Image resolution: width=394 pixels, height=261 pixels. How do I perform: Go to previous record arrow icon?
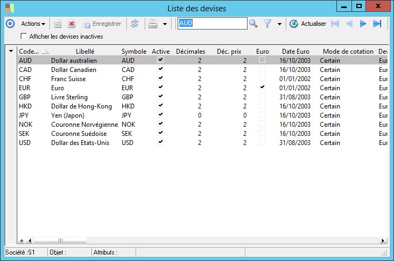(x=349, y=24)
